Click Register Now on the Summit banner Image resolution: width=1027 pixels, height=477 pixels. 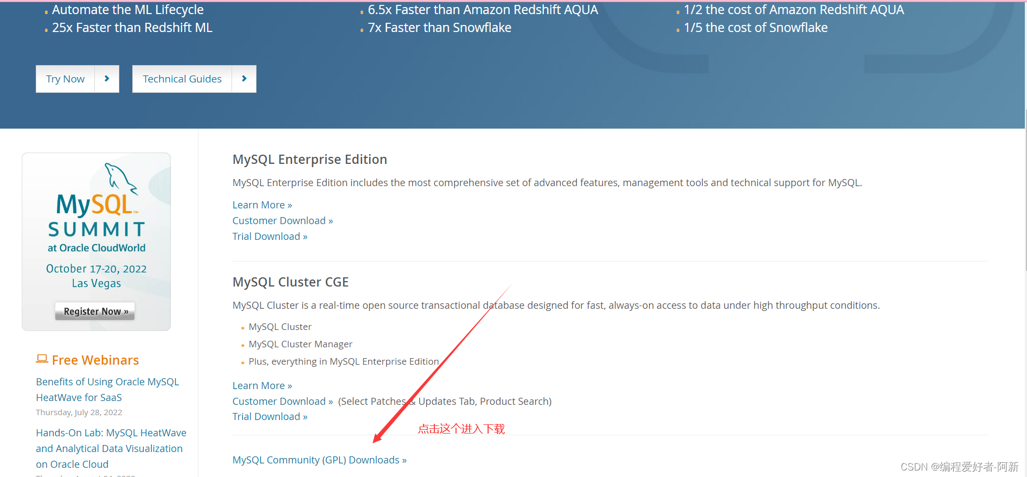(95, 311)
